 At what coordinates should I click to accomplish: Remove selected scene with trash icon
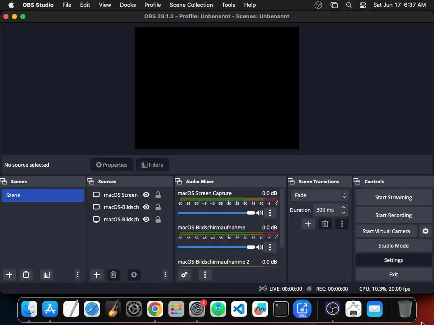pyautogui.click(x=26, y=275)
